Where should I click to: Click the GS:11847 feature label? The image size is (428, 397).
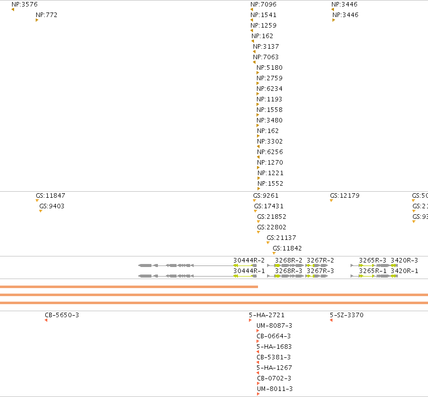click(50, 196)
